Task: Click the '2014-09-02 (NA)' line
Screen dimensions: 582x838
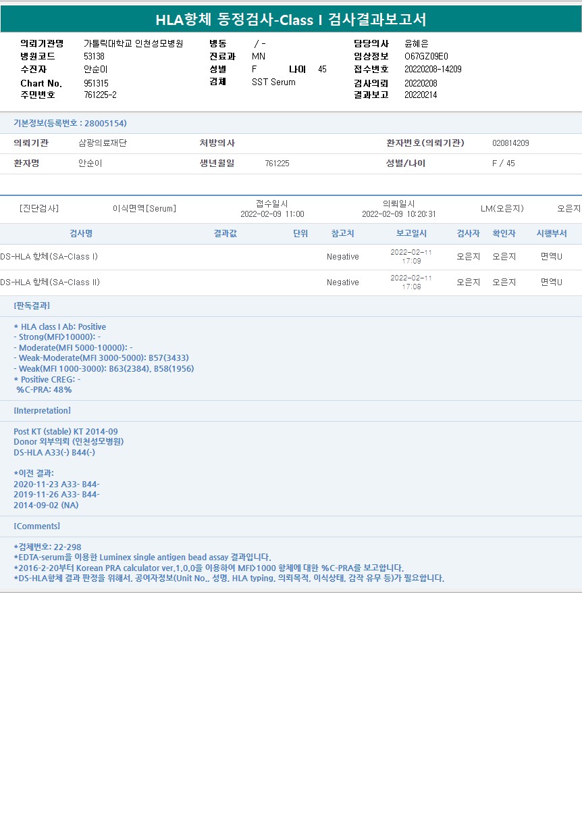Action: pyautogui.click(x=46, y=505)
